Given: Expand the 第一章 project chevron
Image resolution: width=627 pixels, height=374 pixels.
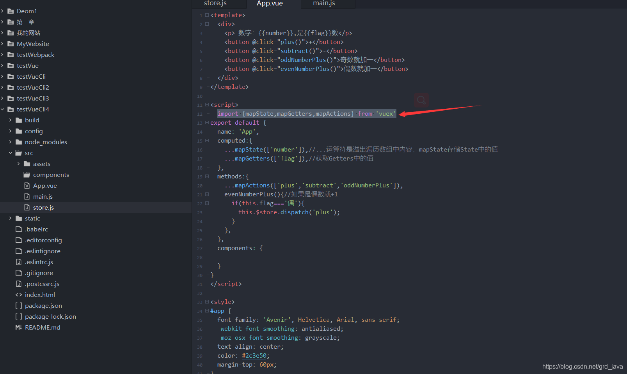Looking at the screenshot, I should [x=2, y=22].
